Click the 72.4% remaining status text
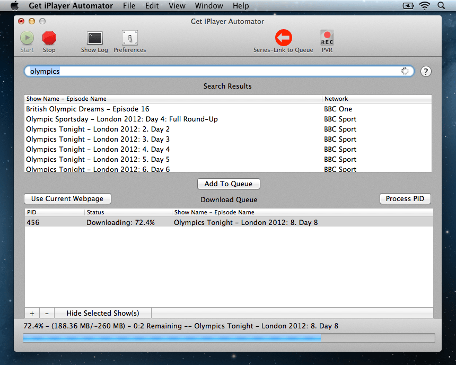Image resolution: width=456 pixels, height=365 pixels. click(x=181, y=326)
